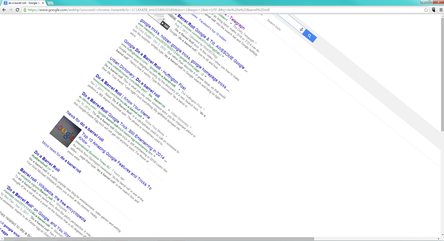The width and height of the screenshot is (444, 241).
Task: Click green URL 'en.wikipedia.org/wiki/Barrel_roll'
Action: (x=35, y=186)
